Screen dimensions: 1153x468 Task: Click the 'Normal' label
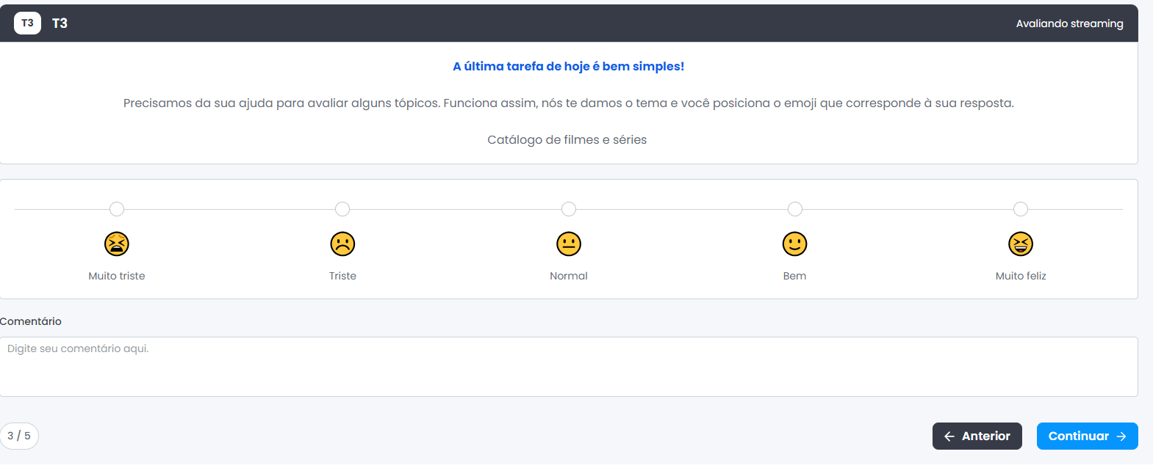[569, 276]
